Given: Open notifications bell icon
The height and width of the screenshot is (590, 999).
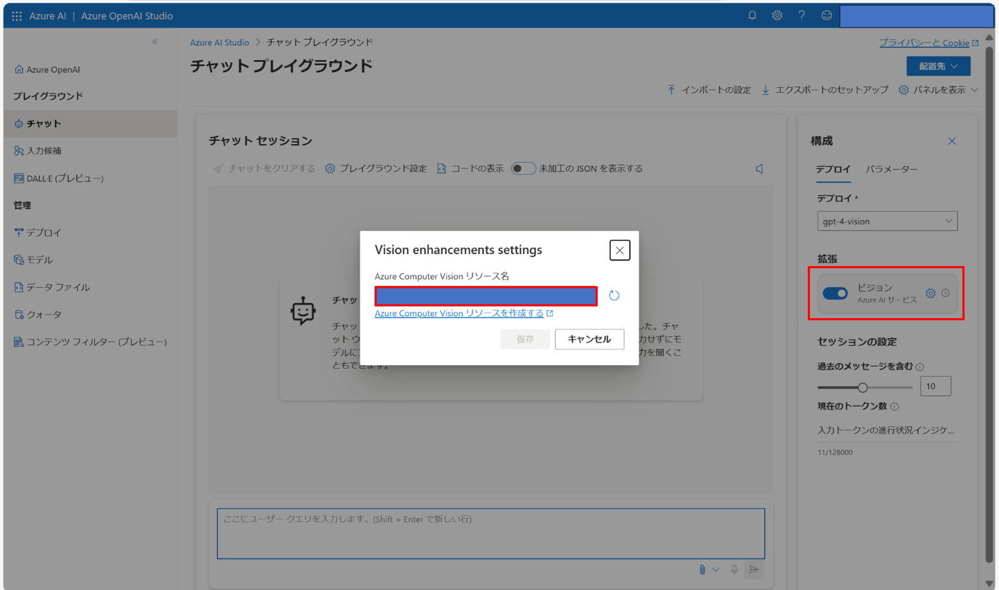Looking at the screenshot, I should (x=752, y=15).
